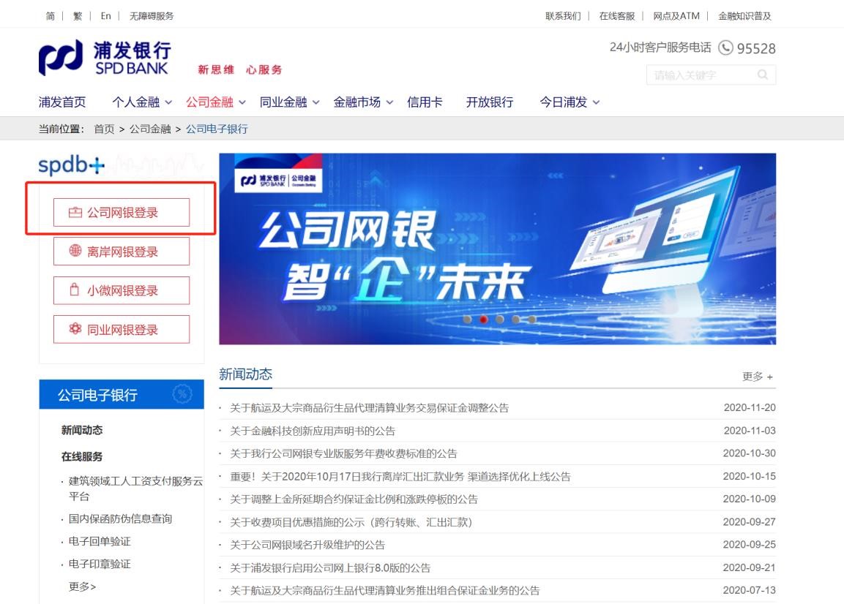The image size is (844, 604).
Task: Open 联系我们 link
Action: pyautogui.click(x=563, y=16)
